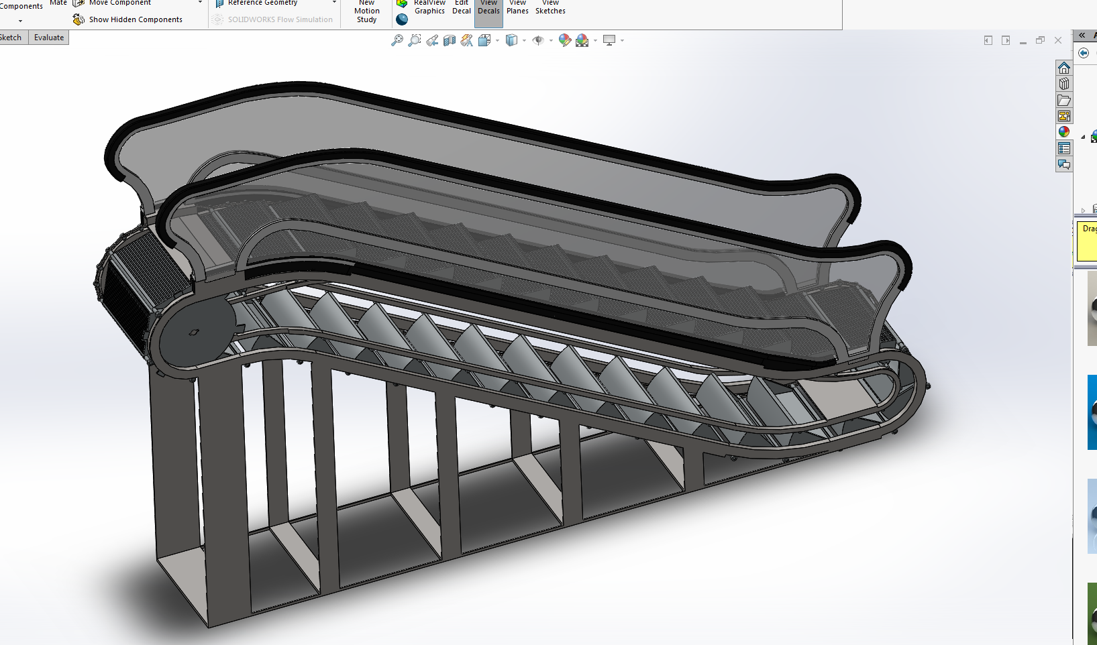Open the Move Component dropdown arrow
The height and width of the screenshot is (645, 1097).
point(200,3)
